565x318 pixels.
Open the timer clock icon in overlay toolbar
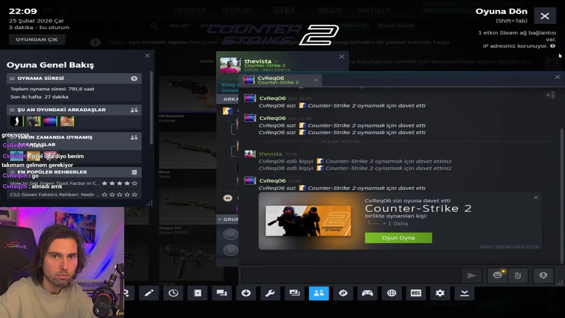pos(173,293)
